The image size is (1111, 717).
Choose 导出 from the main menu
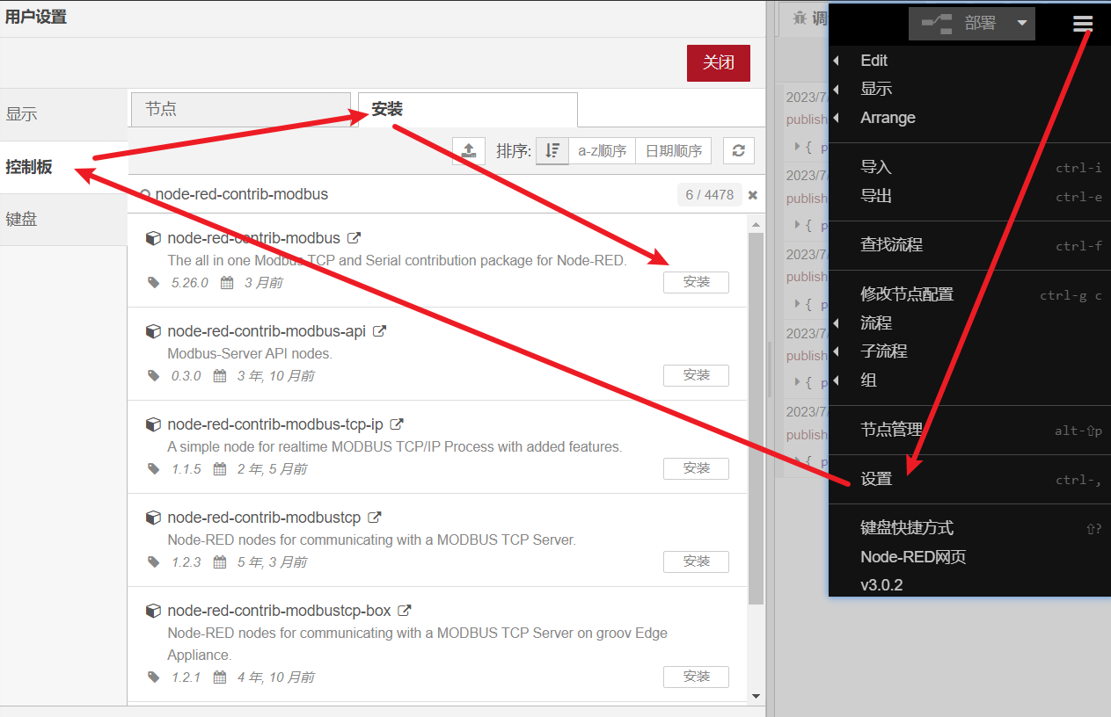pos(969,196)
